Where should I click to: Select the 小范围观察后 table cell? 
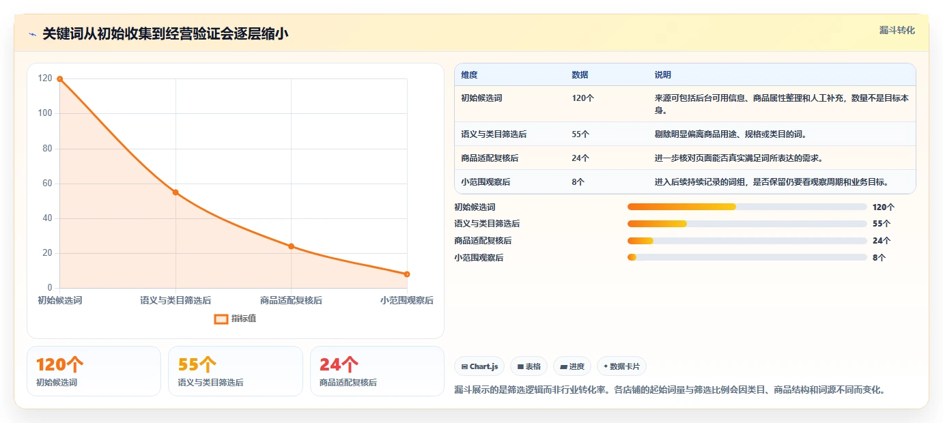(485, 182)
